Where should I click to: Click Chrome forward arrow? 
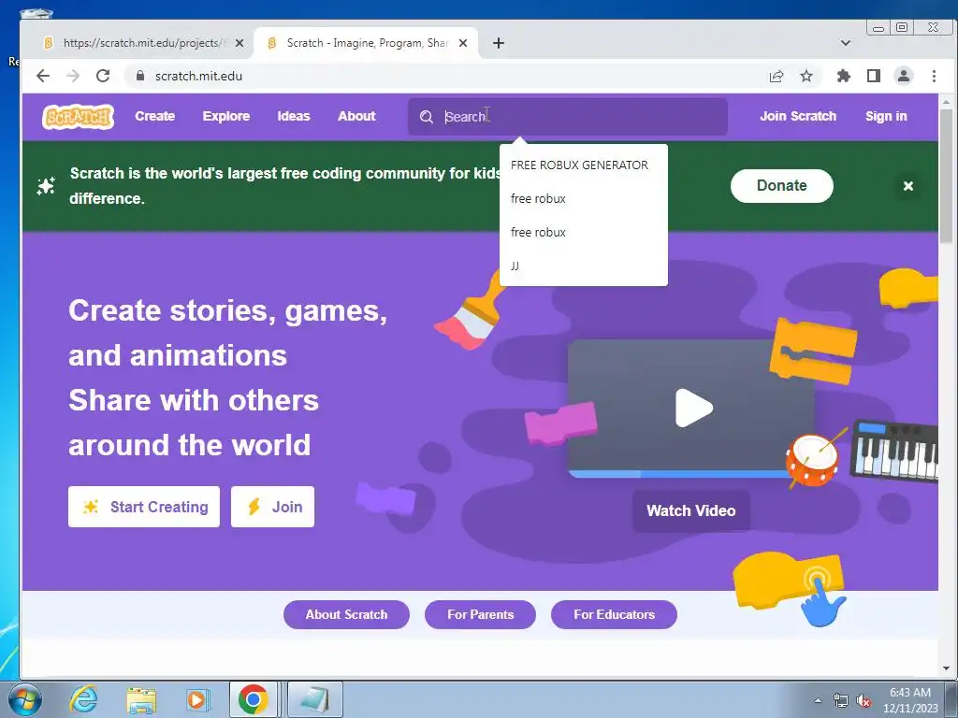coord(73,76)
